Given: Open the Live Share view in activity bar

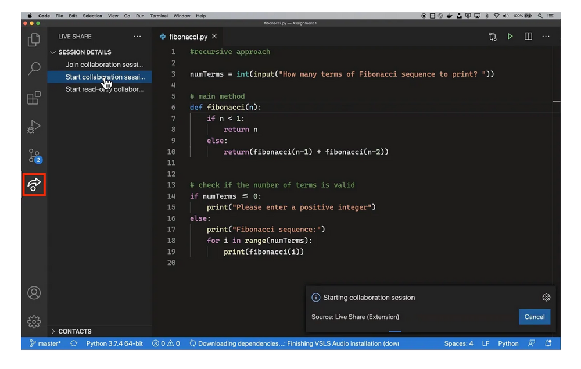Looking at the screenshot, I should [34, 184].
